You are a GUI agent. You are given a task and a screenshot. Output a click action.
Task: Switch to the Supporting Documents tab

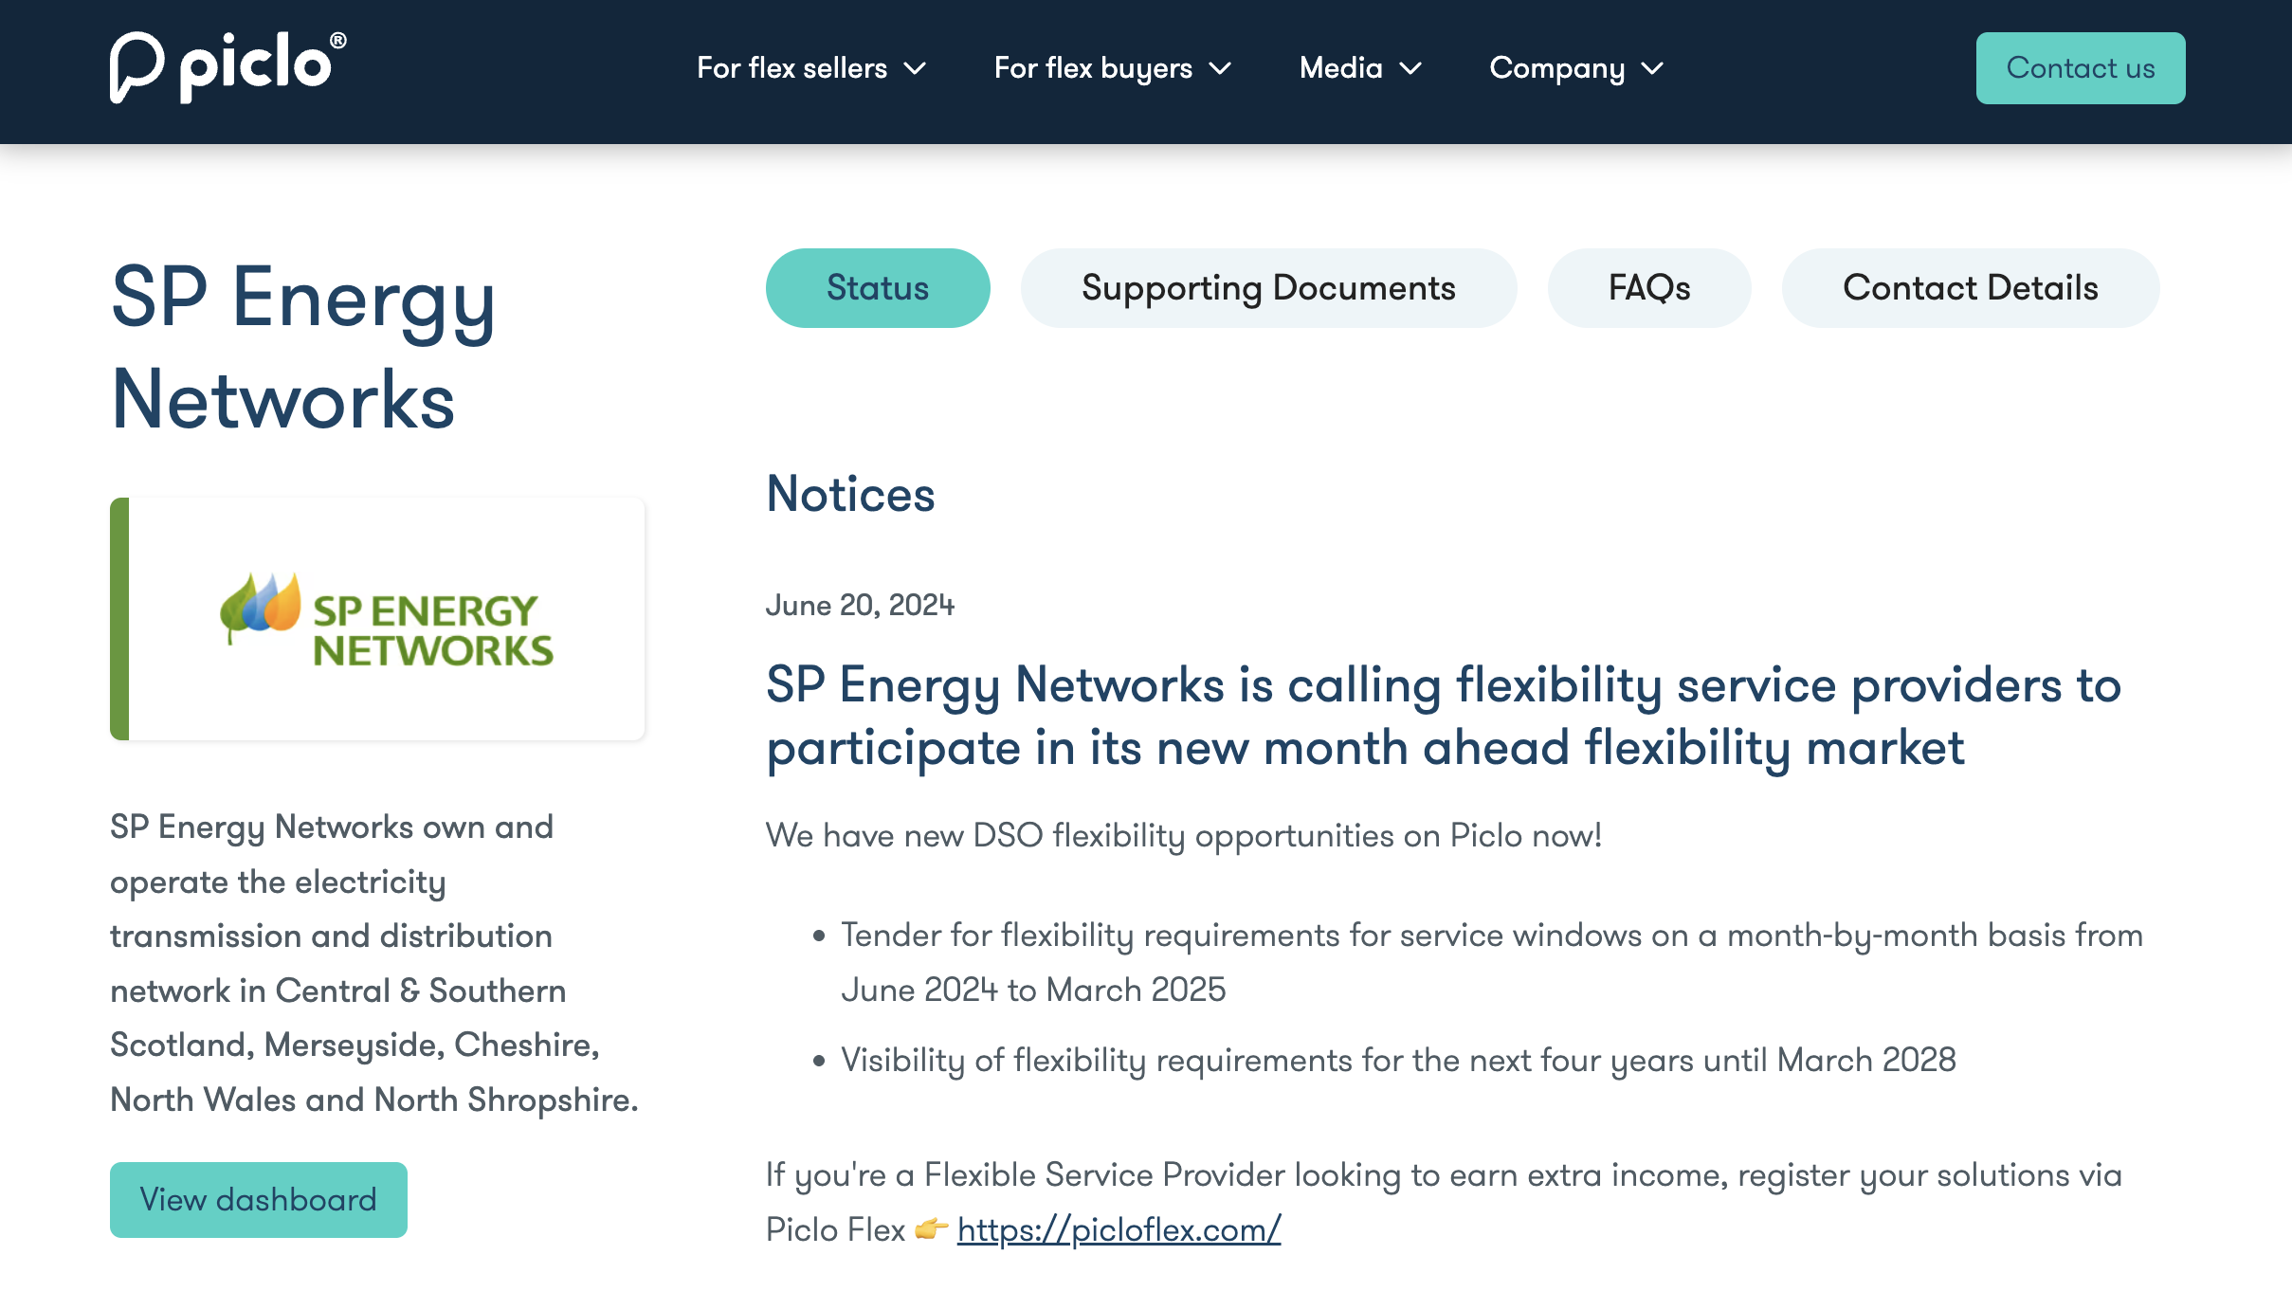click(1268, 288)
